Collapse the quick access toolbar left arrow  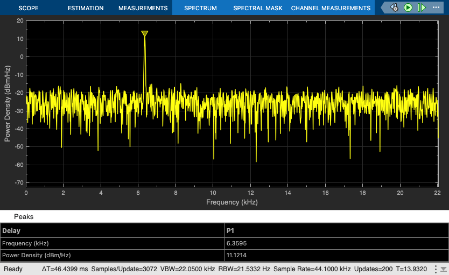tap(383, 8)
